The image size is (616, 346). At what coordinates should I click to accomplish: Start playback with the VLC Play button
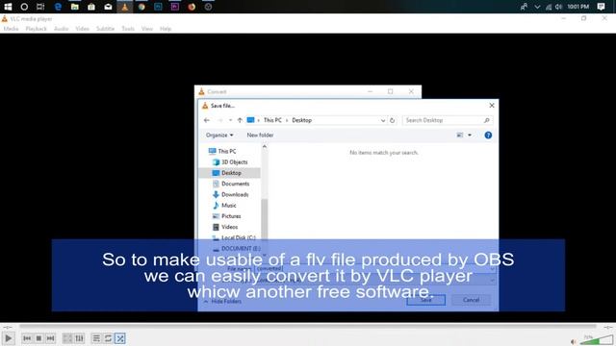point(9,338)
